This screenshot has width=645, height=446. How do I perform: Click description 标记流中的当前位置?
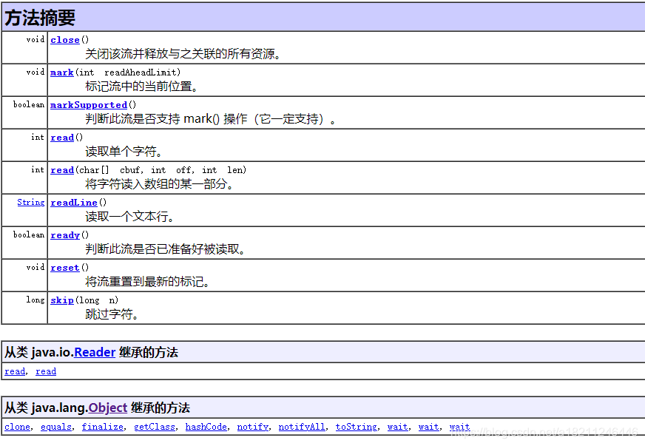142,87
